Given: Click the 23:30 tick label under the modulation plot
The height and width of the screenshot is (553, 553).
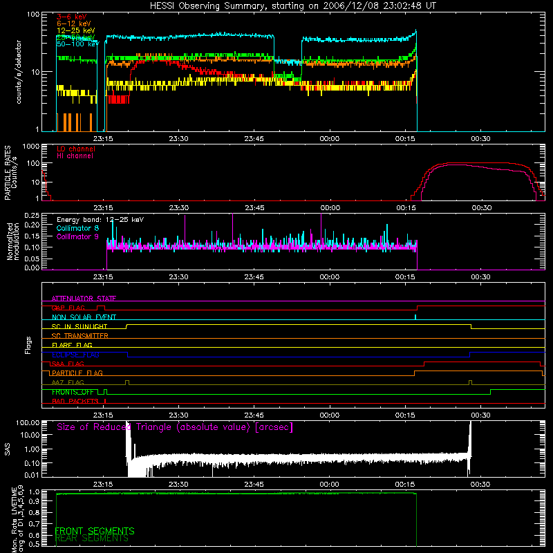Looking at the screenshot, I should tap(178, 277).
